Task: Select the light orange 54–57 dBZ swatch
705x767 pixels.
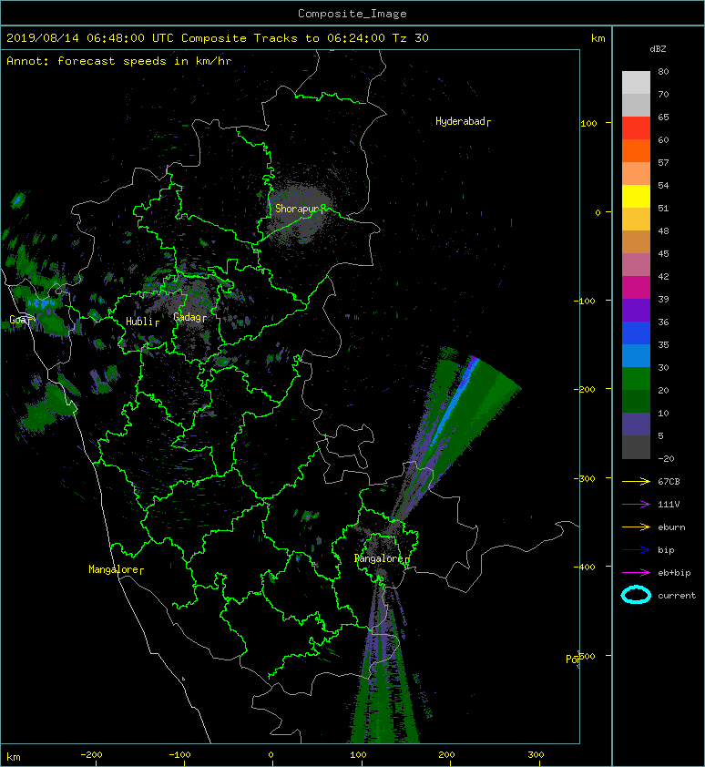Action: (636, 173)
